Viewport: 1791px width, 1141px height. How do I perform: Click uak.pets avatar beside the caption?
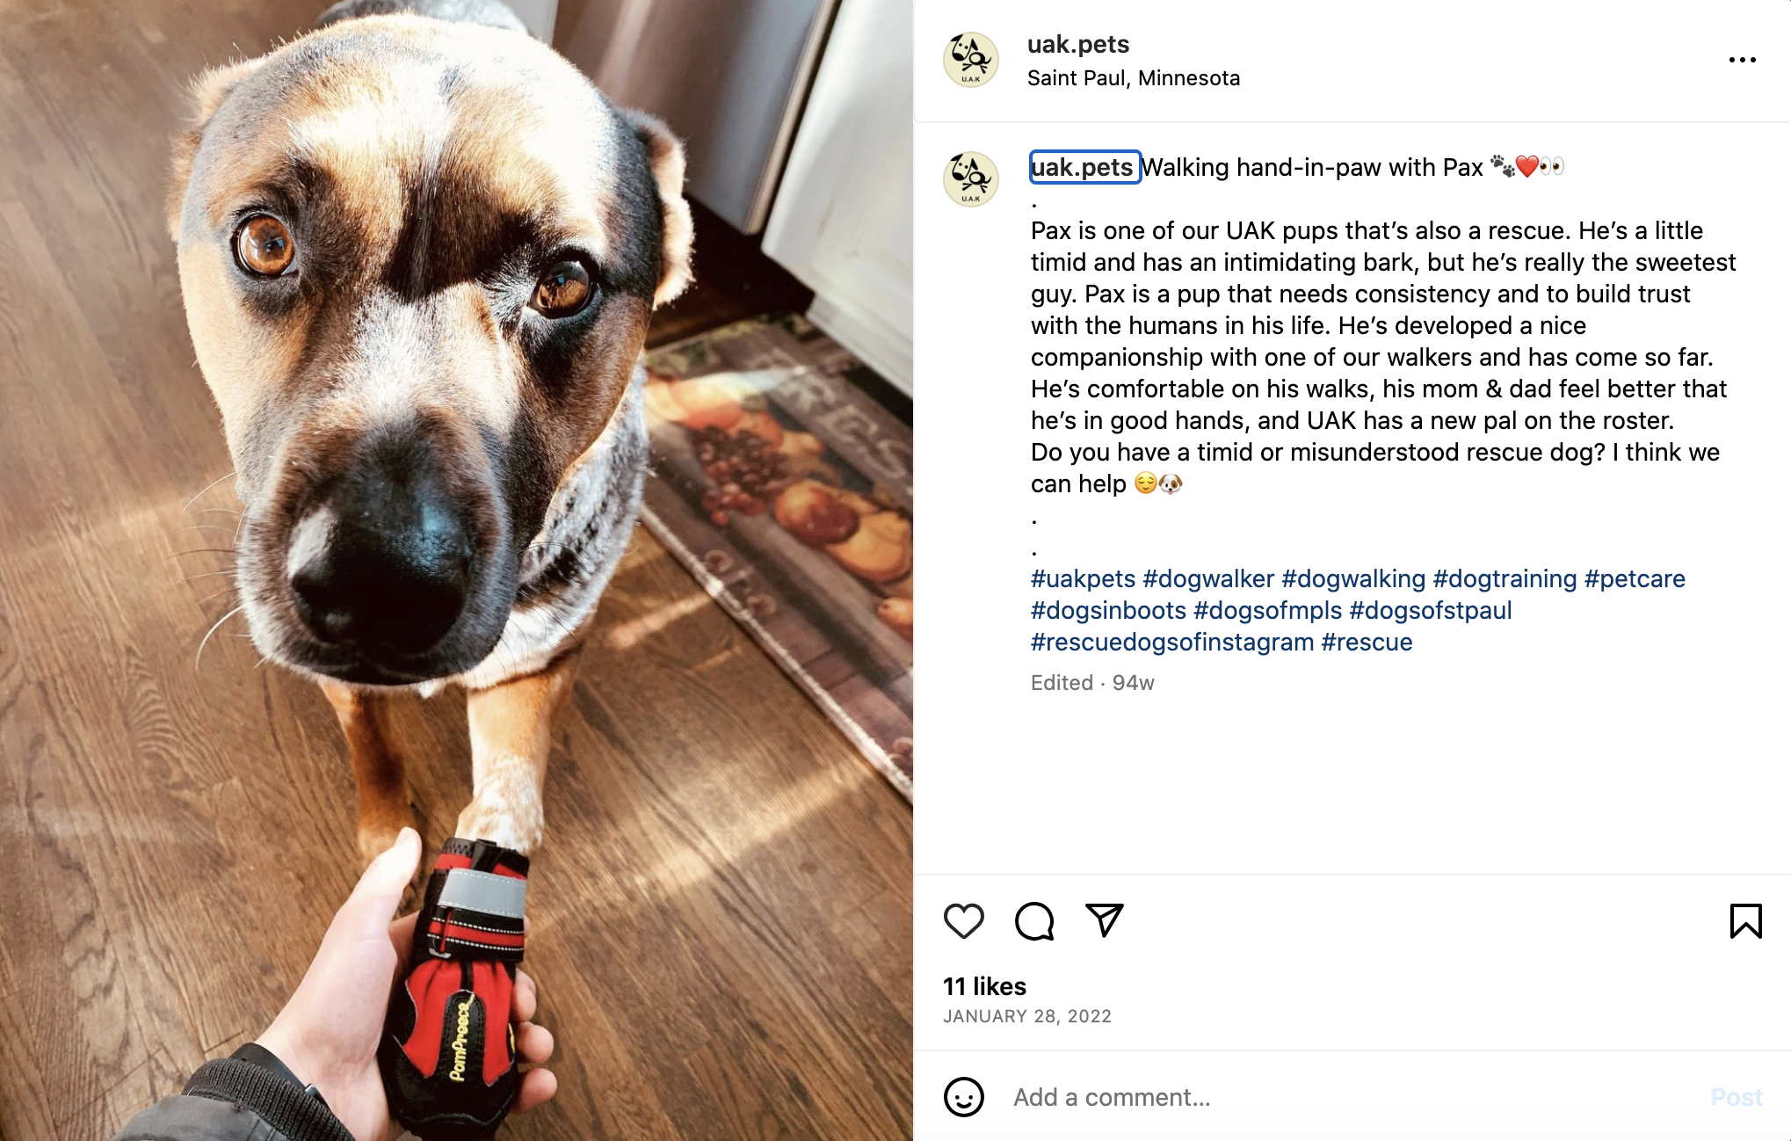tap(971, 179)
